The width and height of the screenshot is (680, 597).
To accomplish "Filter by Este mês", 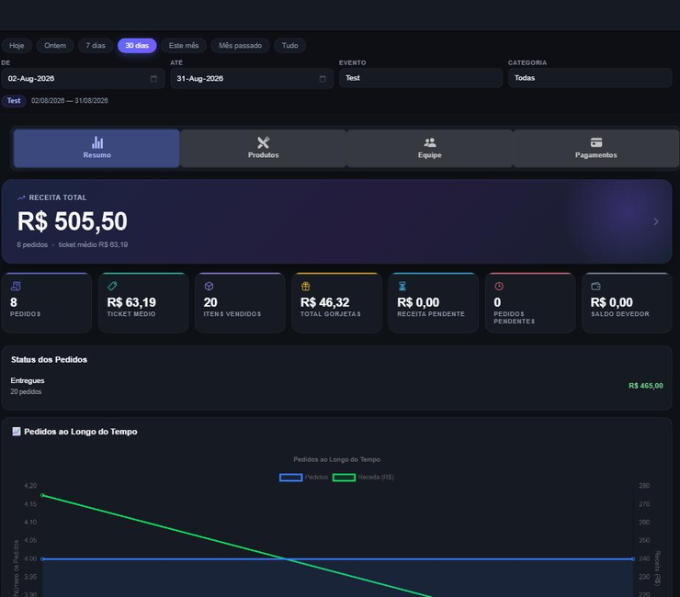I will 184,46.
